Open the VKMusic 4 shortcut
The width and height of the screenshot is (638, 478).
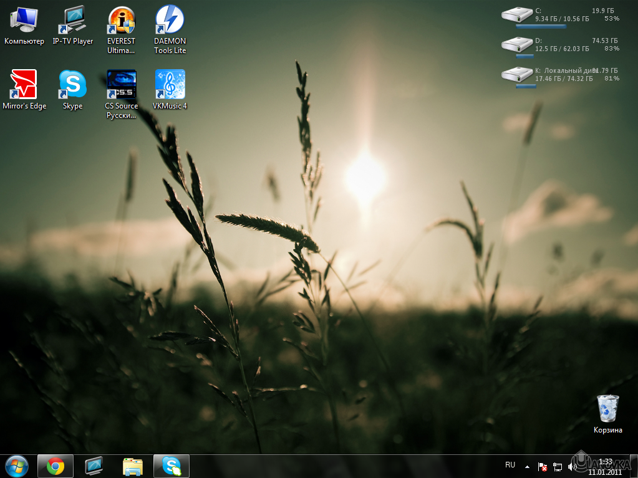[170, 85]
